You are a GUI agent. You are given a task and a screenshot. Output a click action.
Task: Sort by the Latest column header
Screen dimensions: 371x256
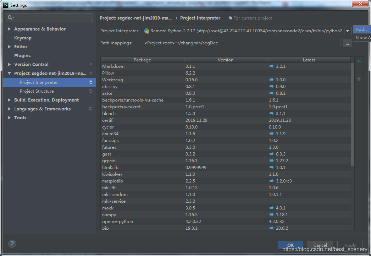point(309,60)
